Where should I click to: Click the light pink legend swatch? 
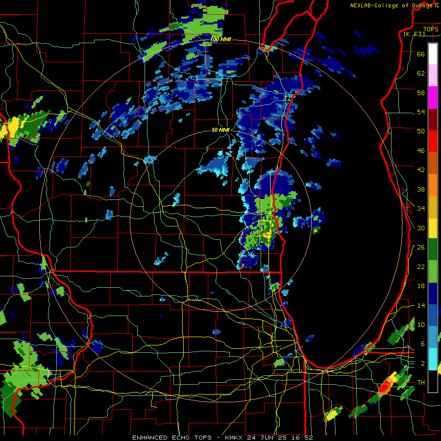click(x=433, y=75)
